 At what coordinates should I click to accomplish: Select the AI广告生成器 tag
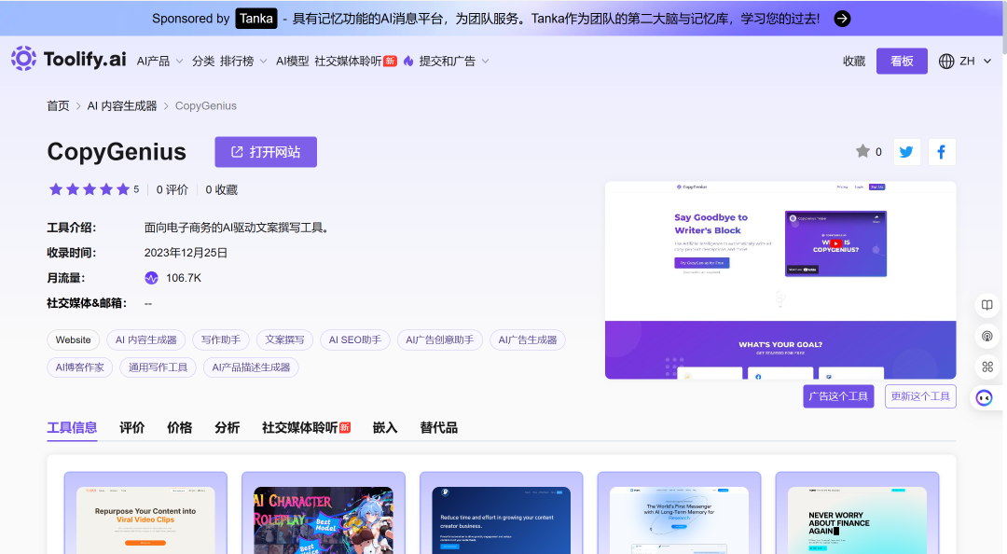click(x=528, y=340)
